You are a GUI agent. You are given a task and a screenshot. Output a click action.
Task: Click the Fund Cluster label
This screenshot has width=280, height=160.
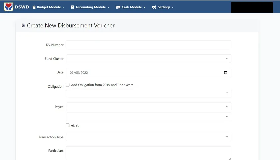click(x=54, y=59)
